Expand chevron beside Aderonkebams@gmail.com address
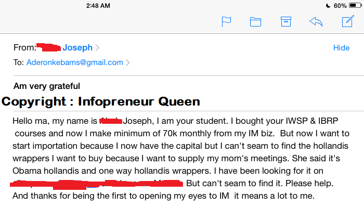364x207 pixels. [x=128, y=62]
